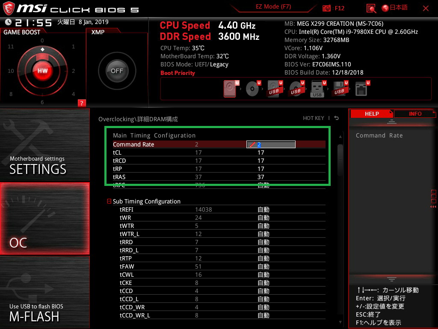Switch to the HELP tab
Image resolution: width=438 pixels, height=329 pixels.
372,114
